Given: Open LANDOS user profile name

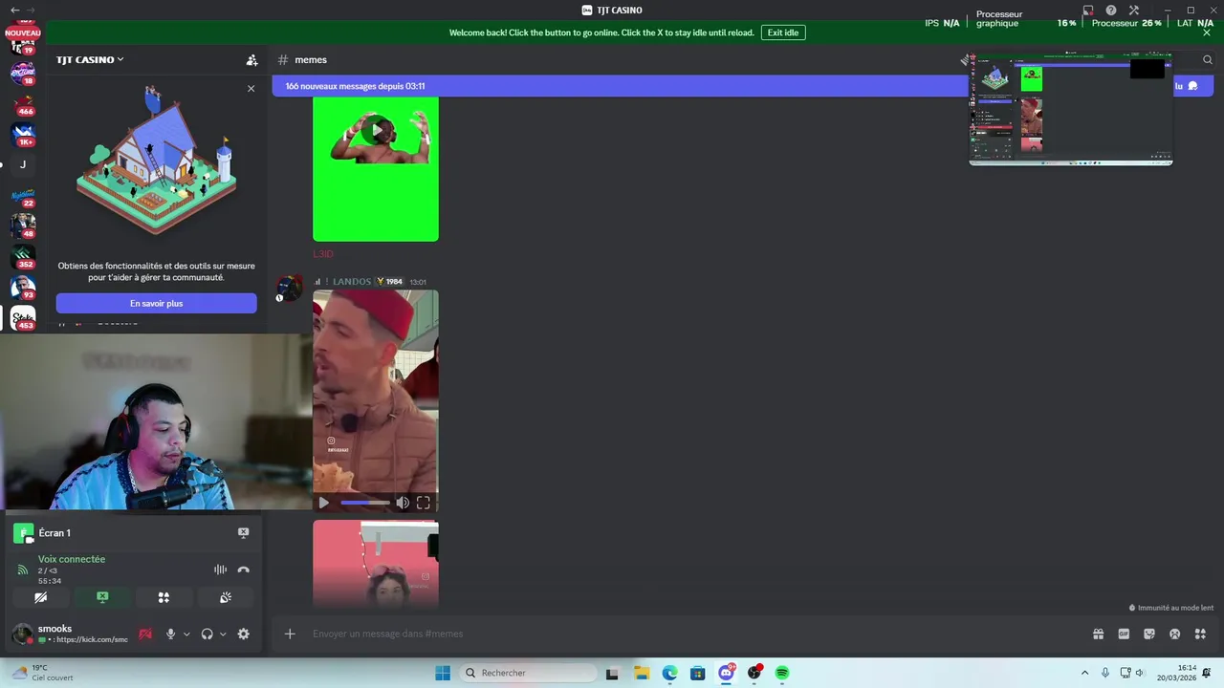Looking at the screenshot, I should click(x=352, y=282).
